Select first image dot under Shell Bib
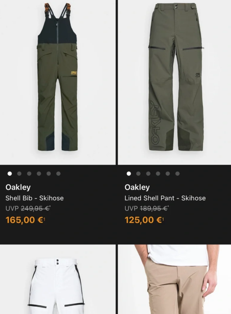Image resolution: width=231 pixels, height=314 pixels. click(x=10, y=174)
